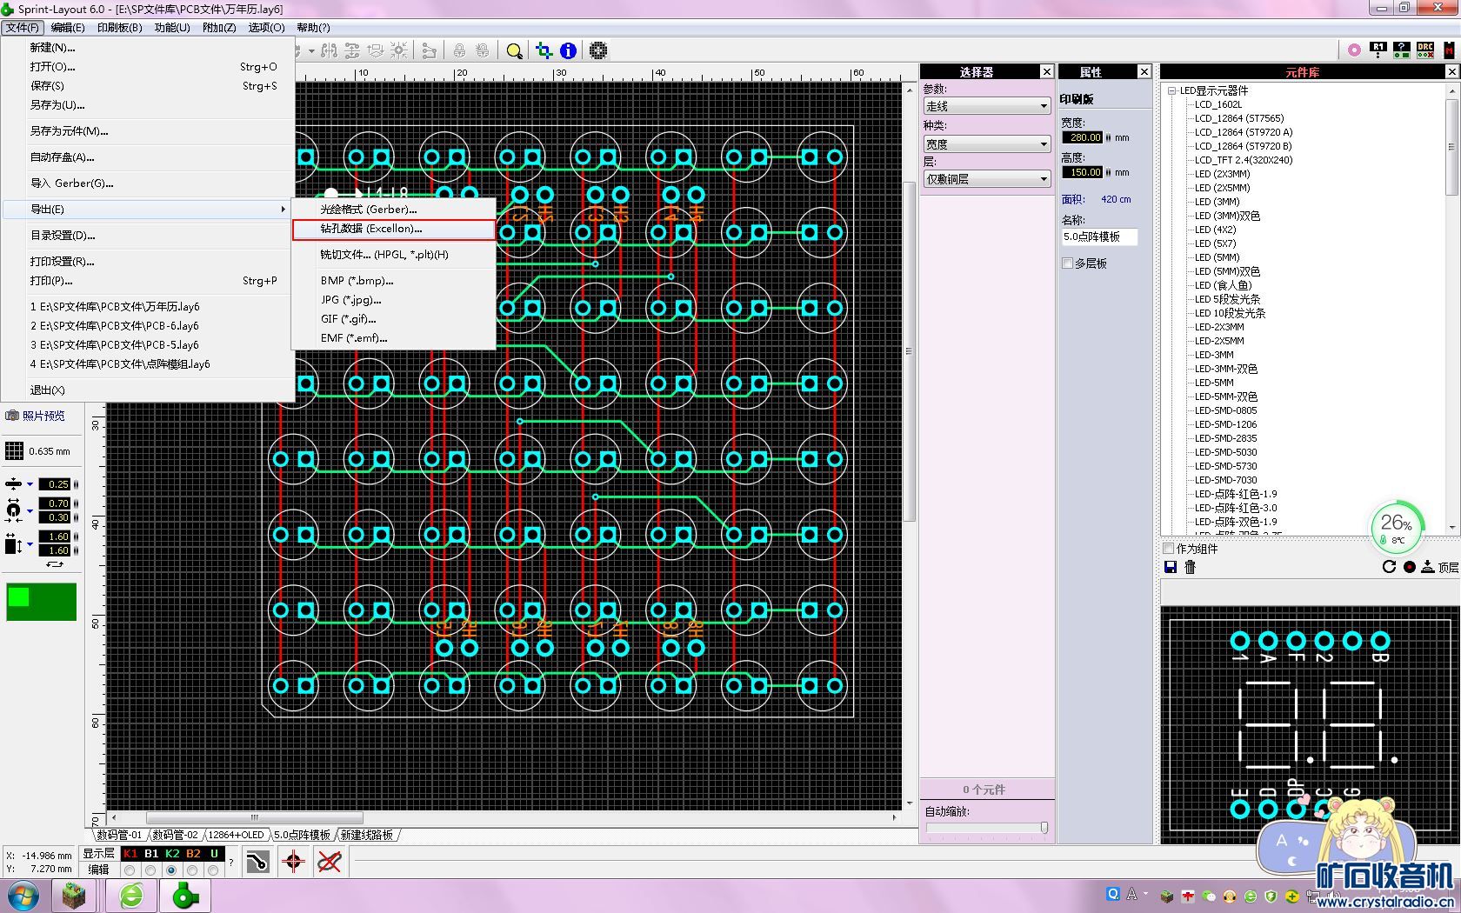The height and width of the screenshot is (913, 1461).
Task: Click the connections route toolbar icon
Action: pyautogui.click(x=429, y=50)
